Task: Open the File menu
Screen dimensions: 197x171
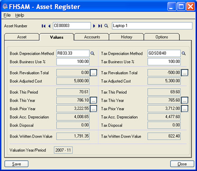Action: pos(7,15)
